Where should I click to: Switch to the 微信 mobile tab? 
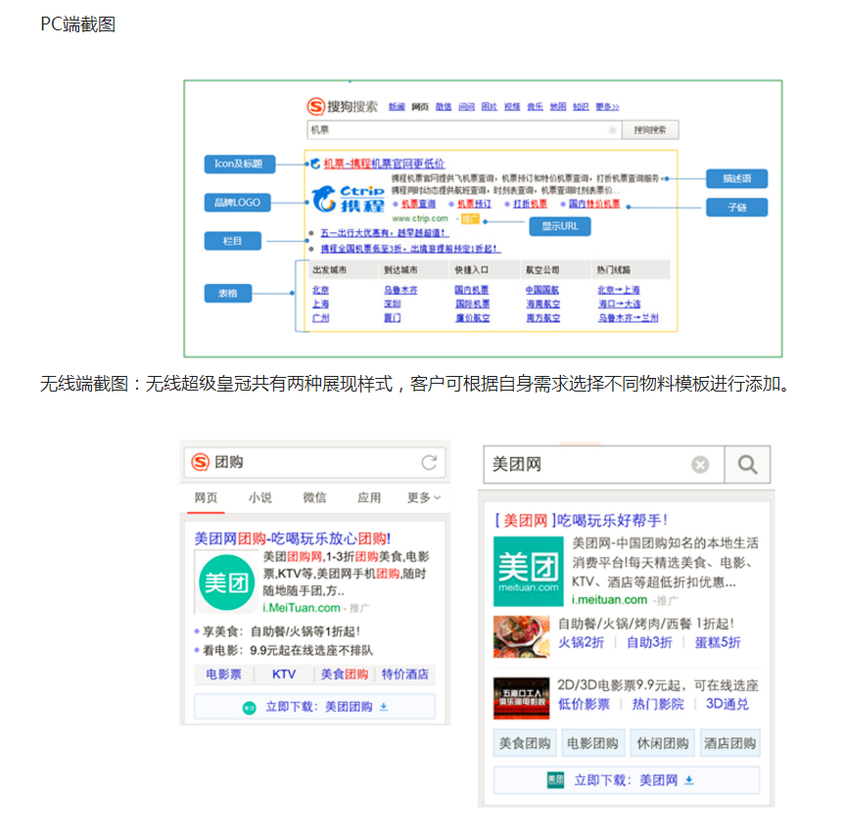[314, 497]
